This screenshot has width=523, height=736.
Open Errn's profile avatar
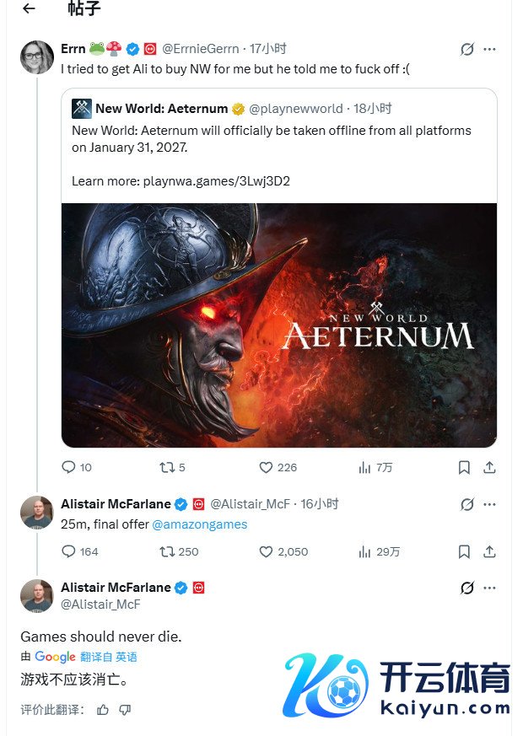(37, 56)
